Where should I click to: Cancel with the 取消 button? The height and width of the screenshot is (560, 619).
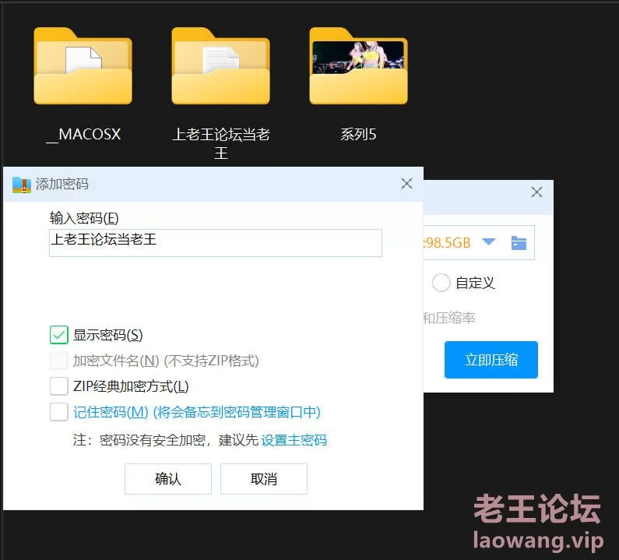click(x=264, y=479)
